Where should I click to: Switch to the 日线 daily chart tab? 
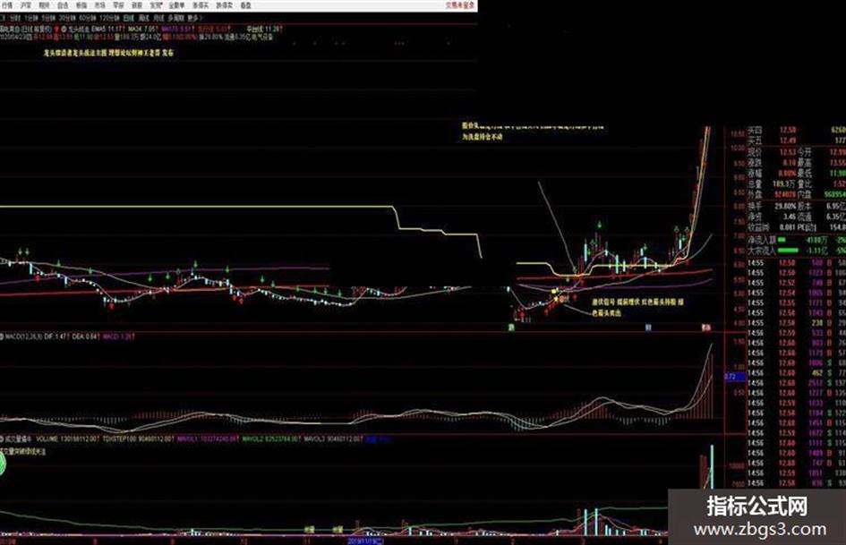point(128,18)
